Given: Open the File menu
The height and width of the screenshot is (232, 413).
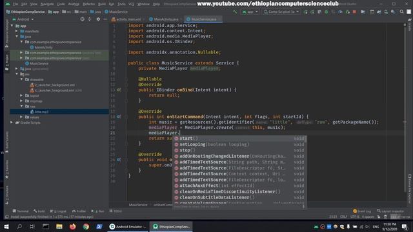Looking at the screenshot, I should (15, 4).
